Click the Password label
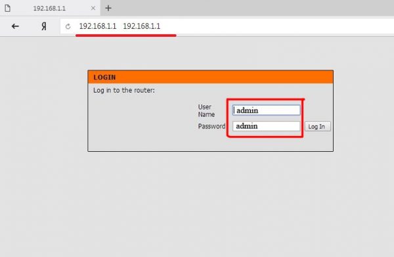 (x=211, y=126)
